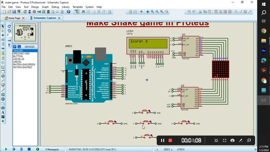Click the Home Page toolbar icon

25,12
